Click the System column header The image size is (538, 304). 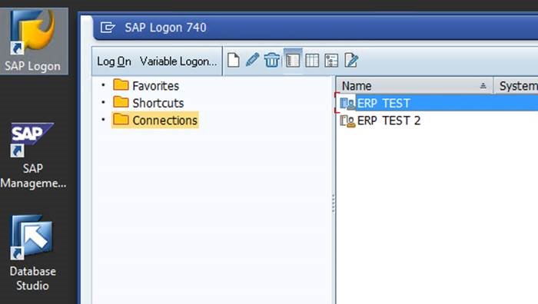coord(516,86)
